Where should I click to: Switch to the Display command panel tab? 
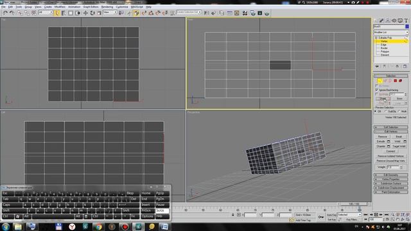point(400,21)
